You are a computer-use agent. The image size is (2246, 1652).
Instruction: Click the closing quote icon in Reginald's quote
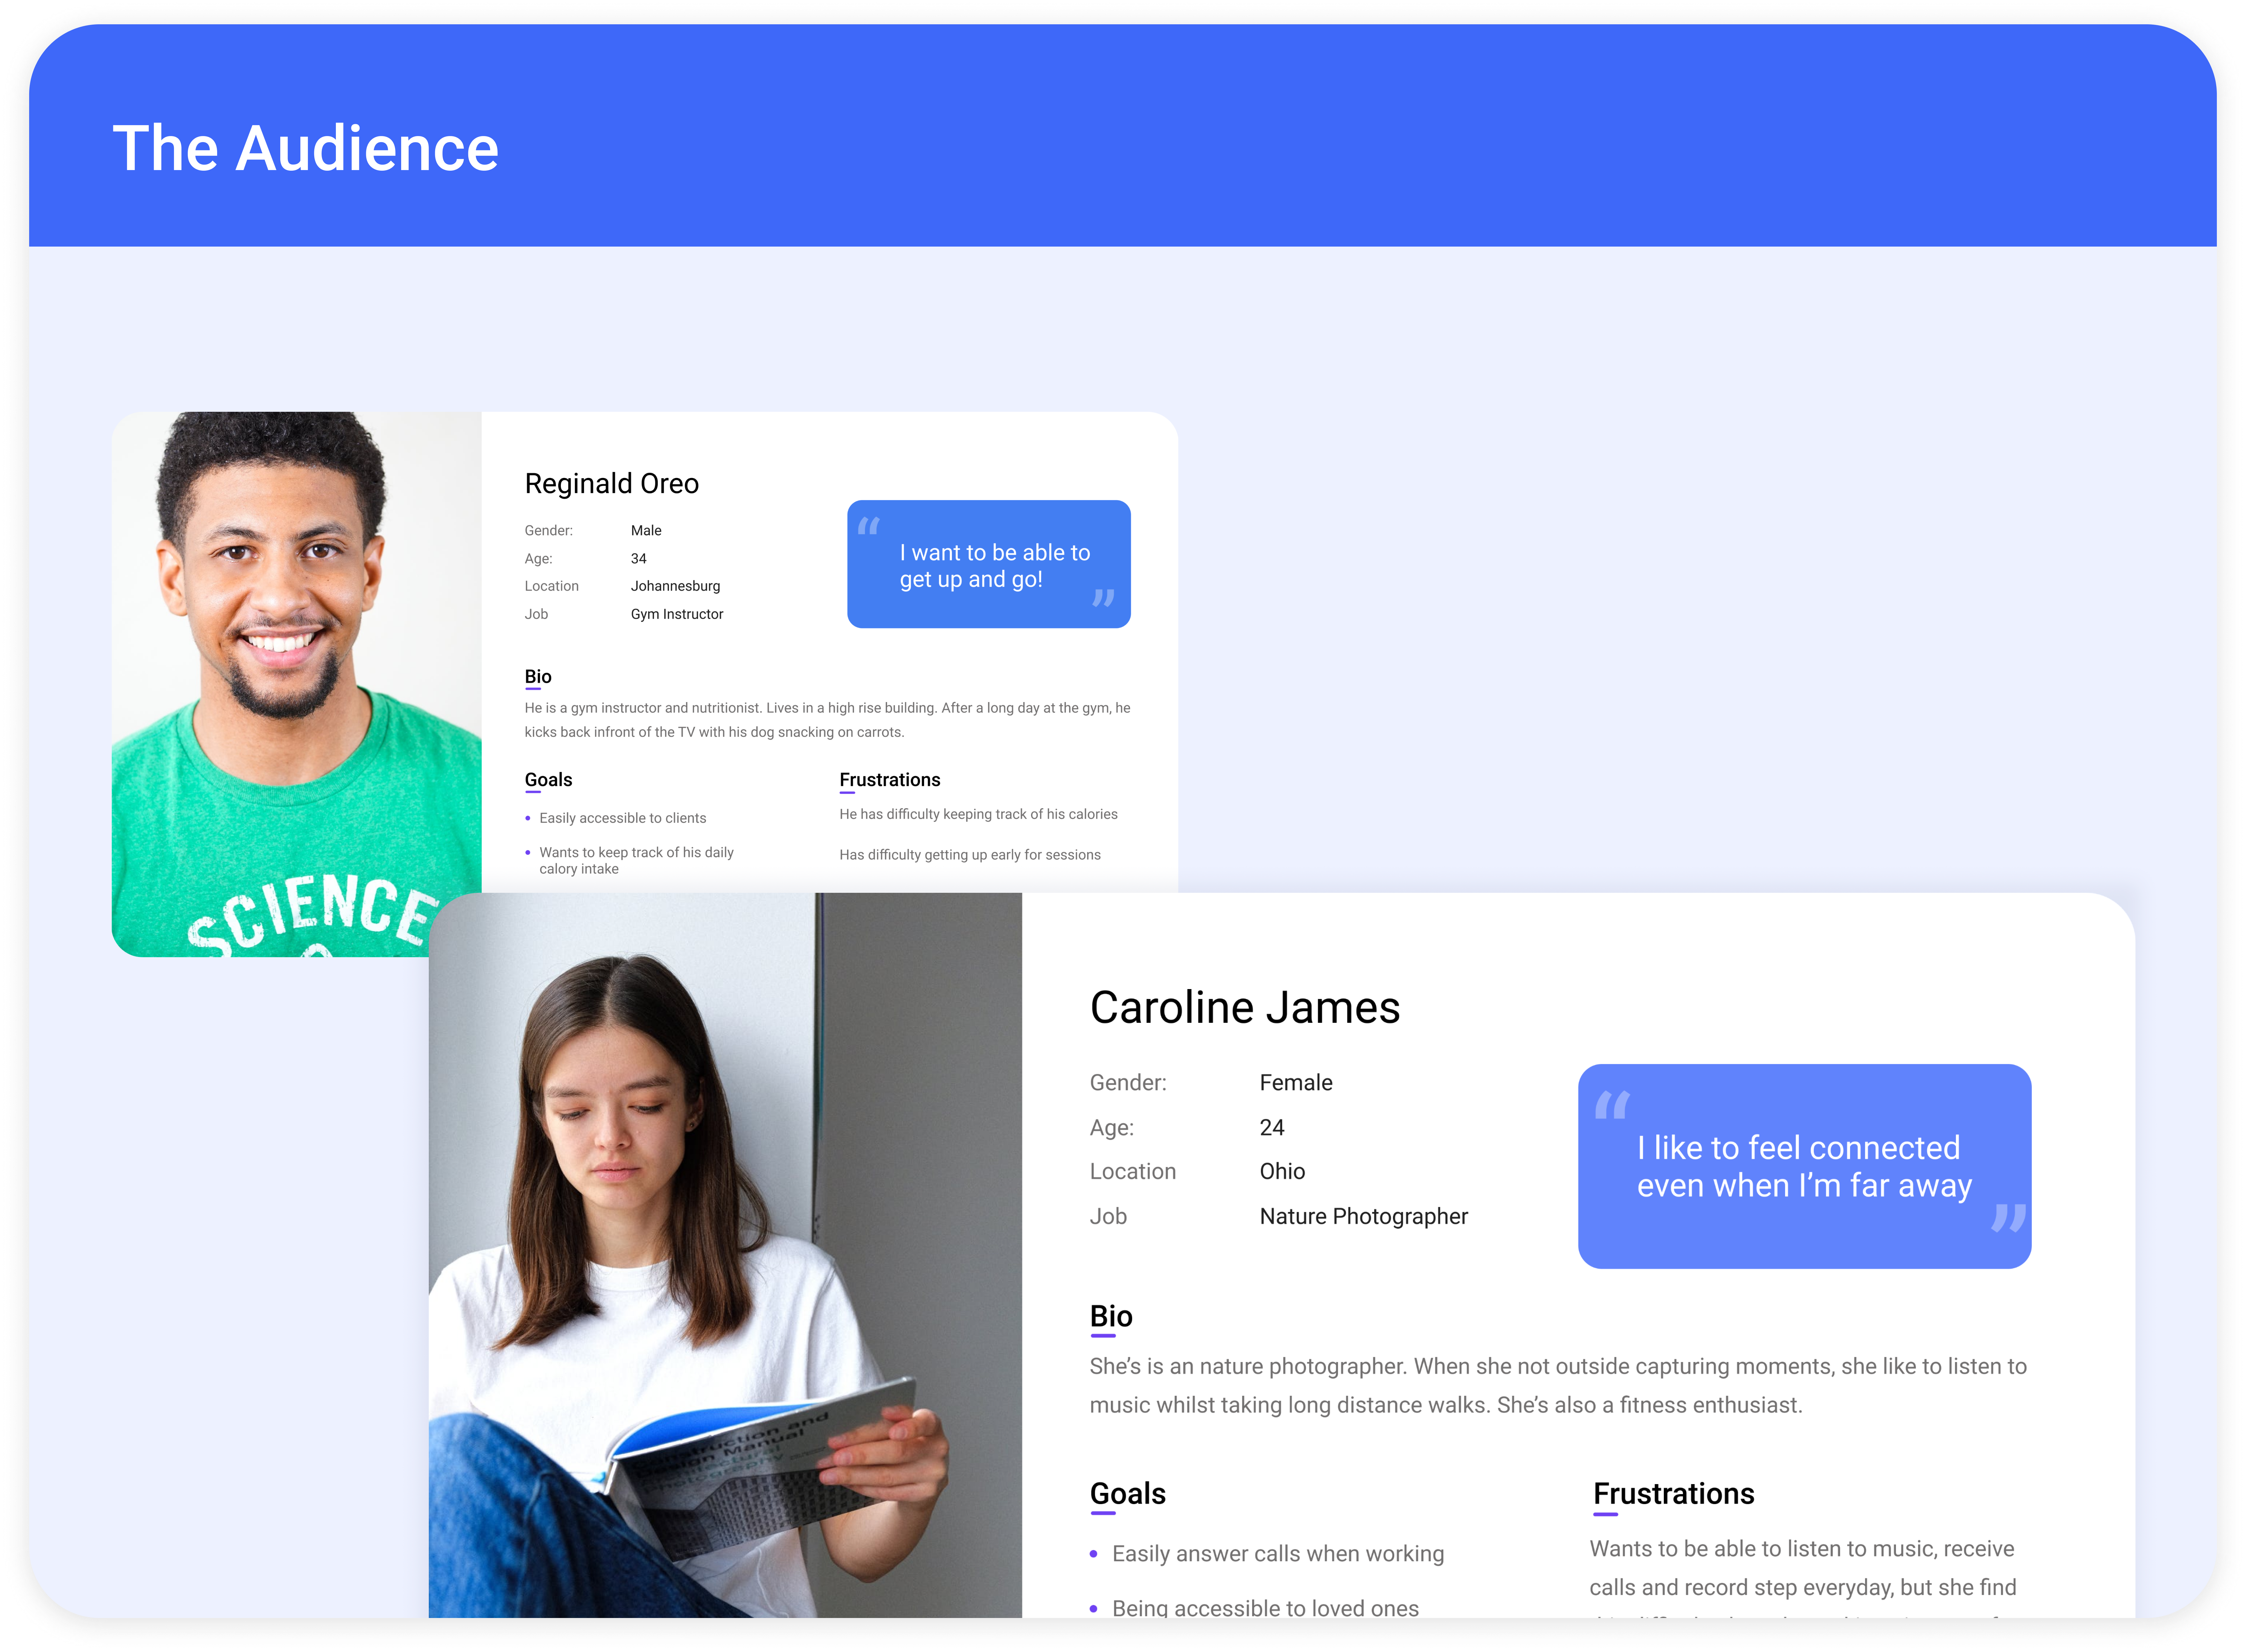point(1103,598)
